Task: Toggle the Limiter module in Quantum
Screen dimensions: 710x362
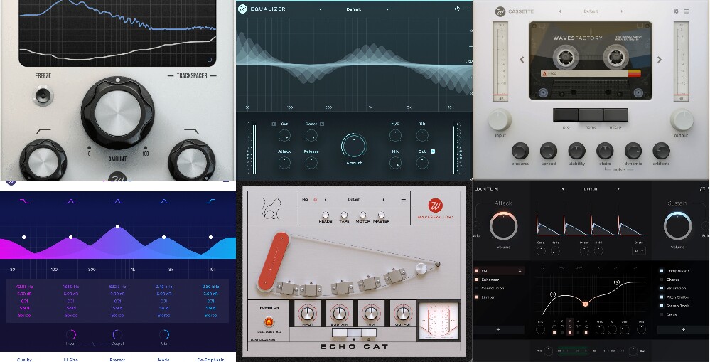Action: coord(476,297)
